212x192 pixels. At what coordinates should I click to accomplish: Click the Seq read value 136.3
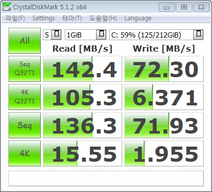coord(83,125)
